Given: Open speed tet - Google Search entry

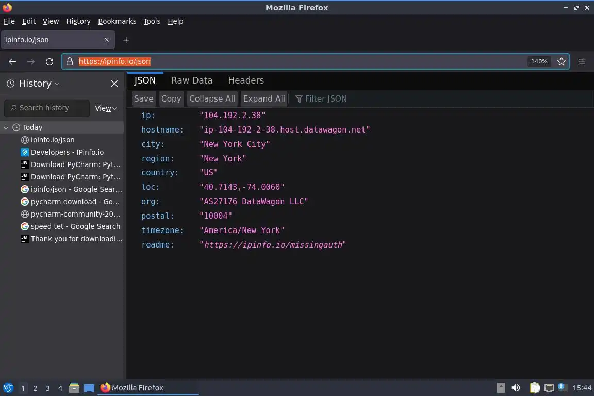Looking at the screenshot, I should pos(75,226).
